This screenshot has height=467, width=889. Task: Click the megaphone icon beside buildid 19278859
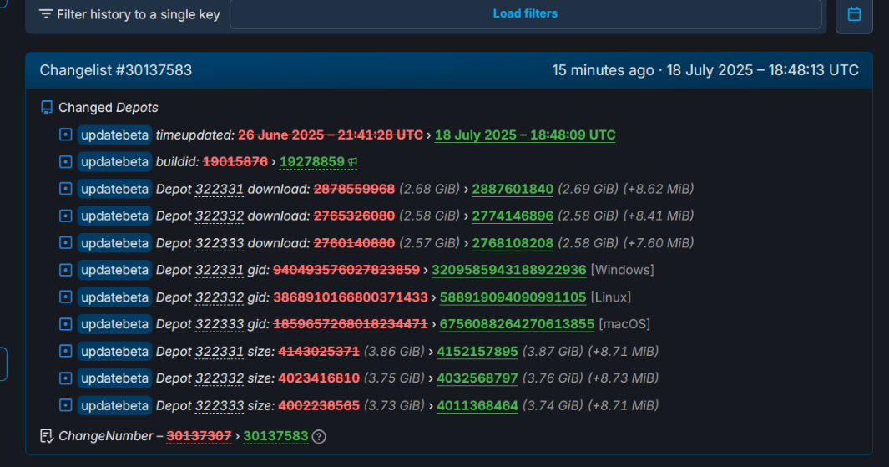tap(353, 162)
